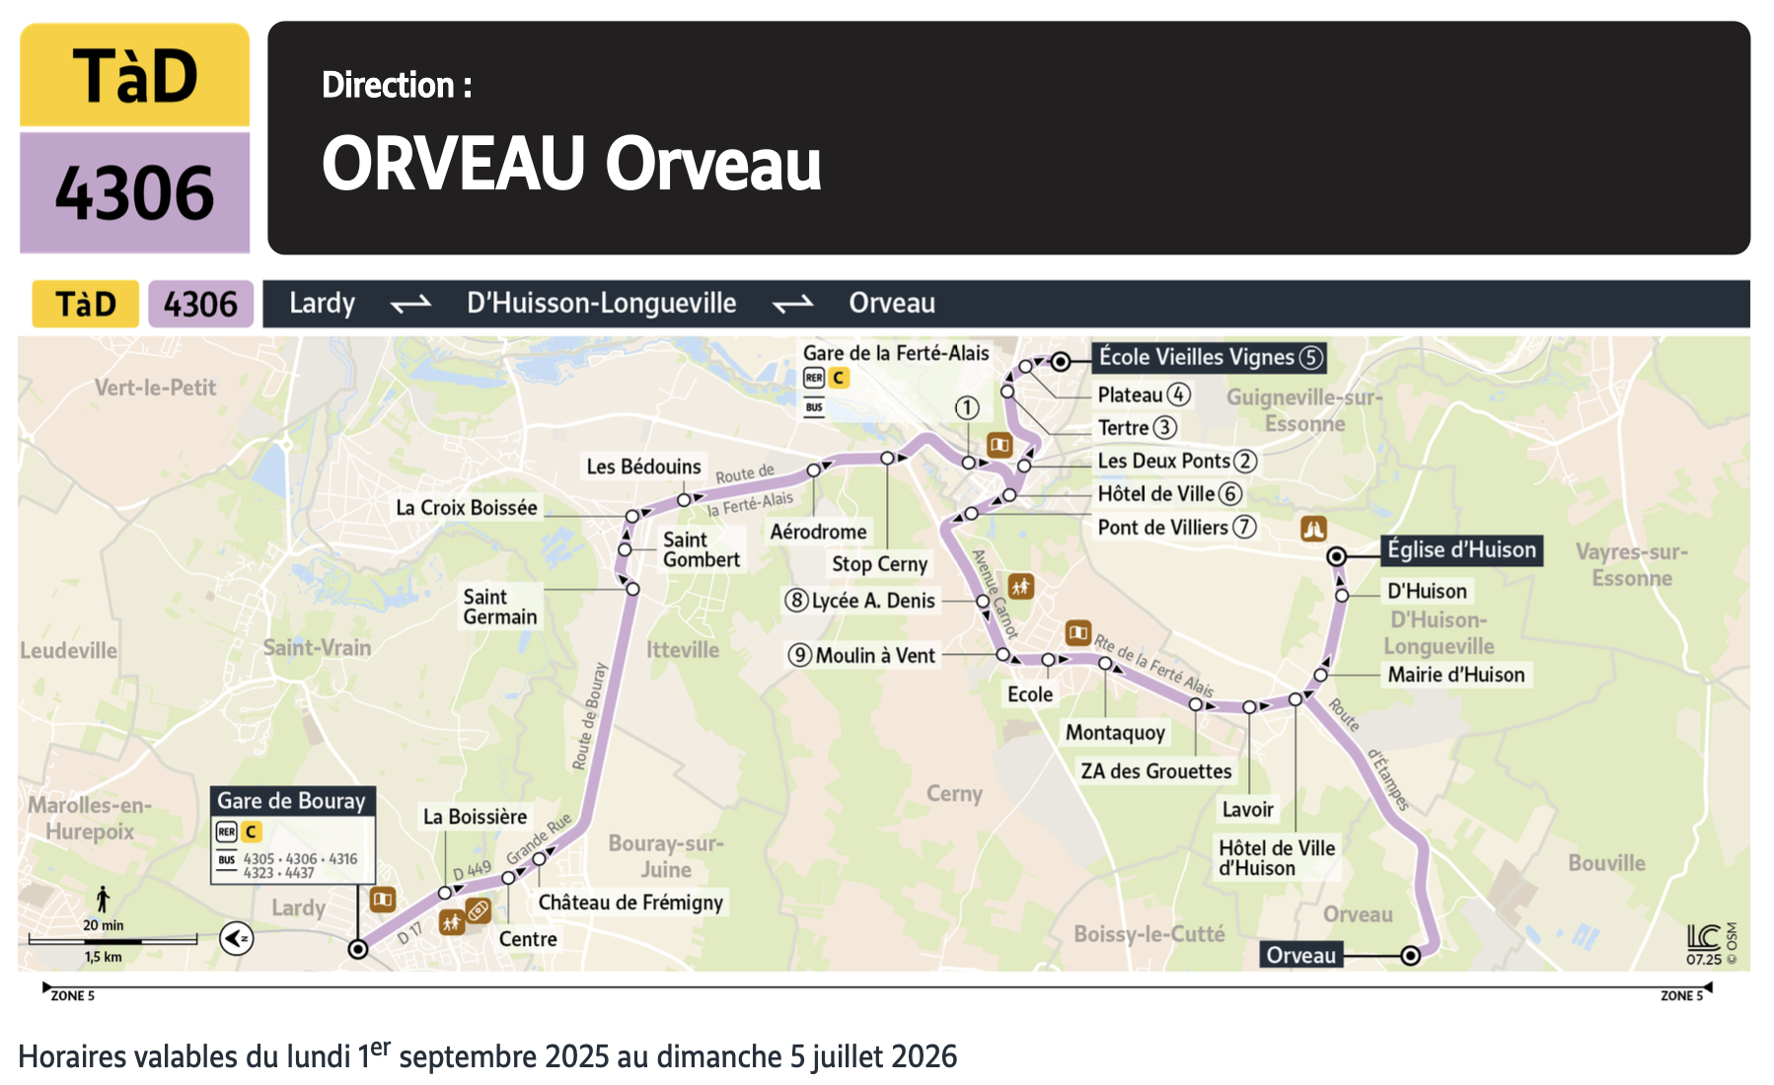Click the two-way arrows between Lardy and D'Huisson-Longueville
This screenshot has height=1085, width=1774.
(x=411, y=304)
